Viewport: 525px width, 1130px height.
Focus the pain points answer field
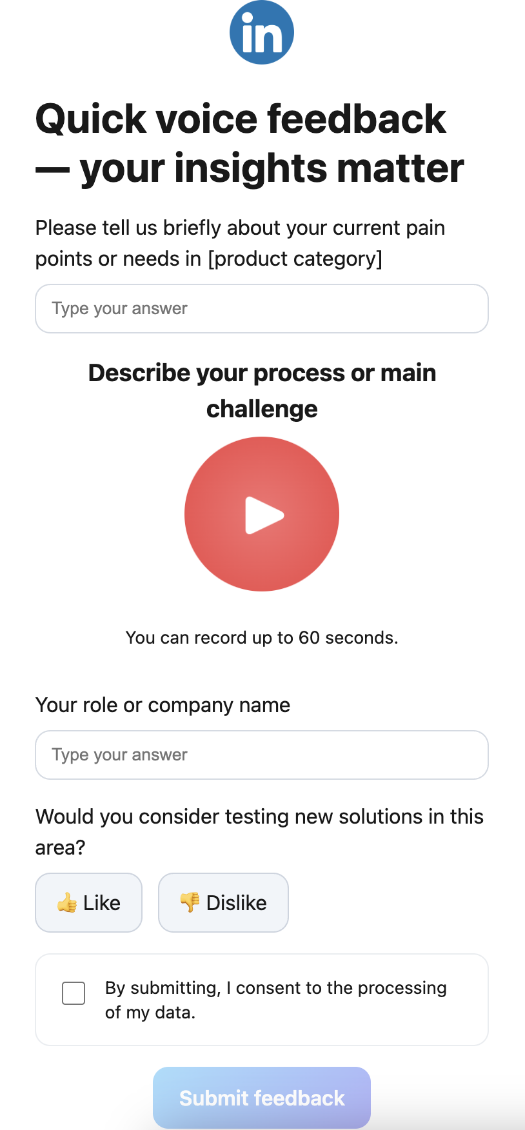[x=262, y=308]
